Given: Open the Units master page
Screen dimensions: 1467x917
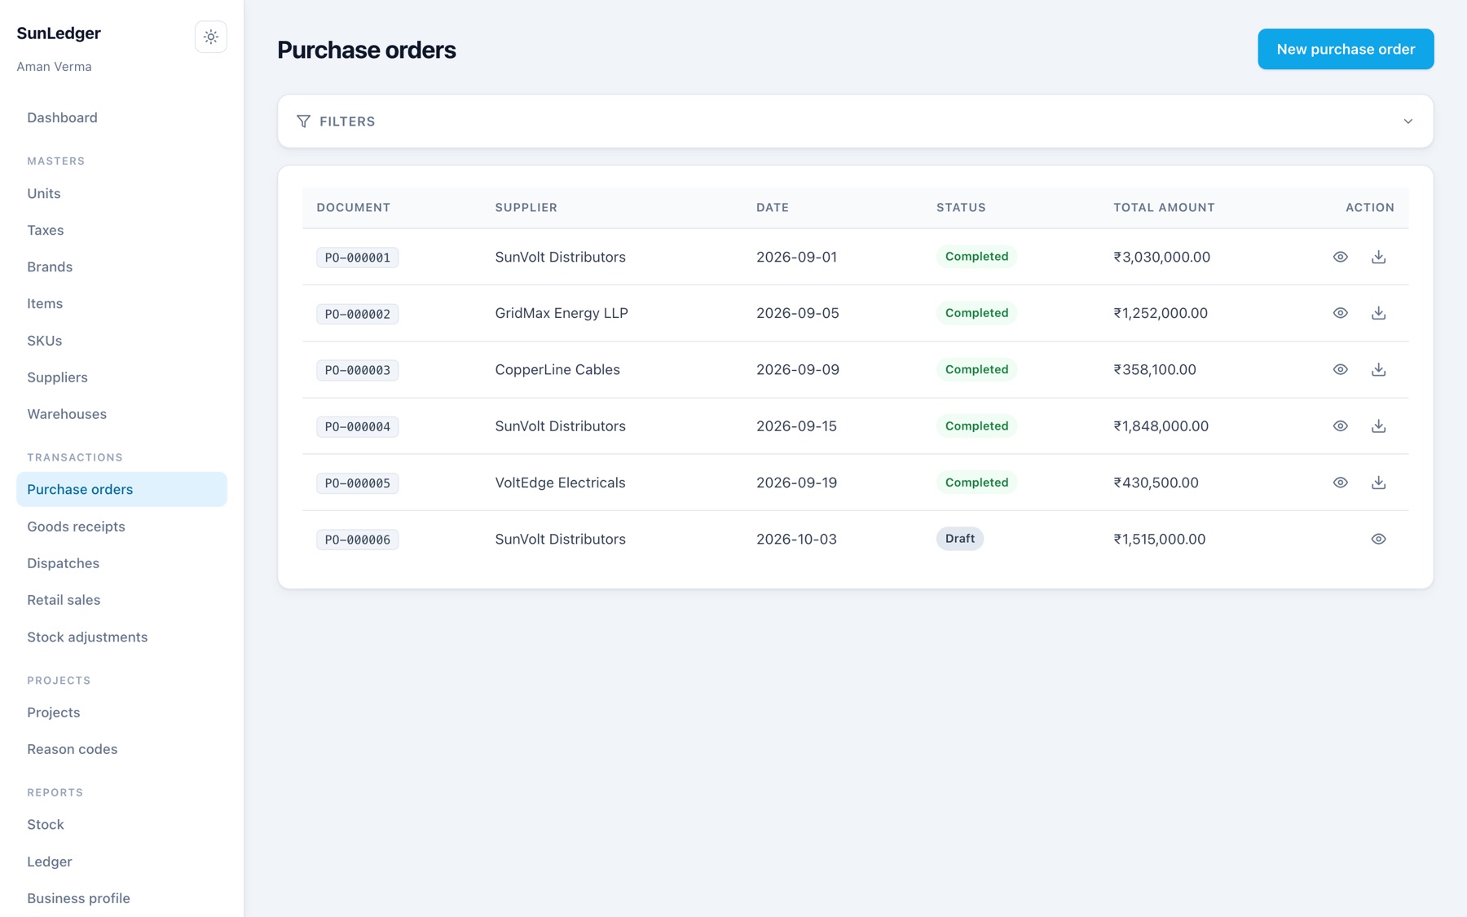Looking at the screenshot, I should pyautogui.click(x=121, y=193).
